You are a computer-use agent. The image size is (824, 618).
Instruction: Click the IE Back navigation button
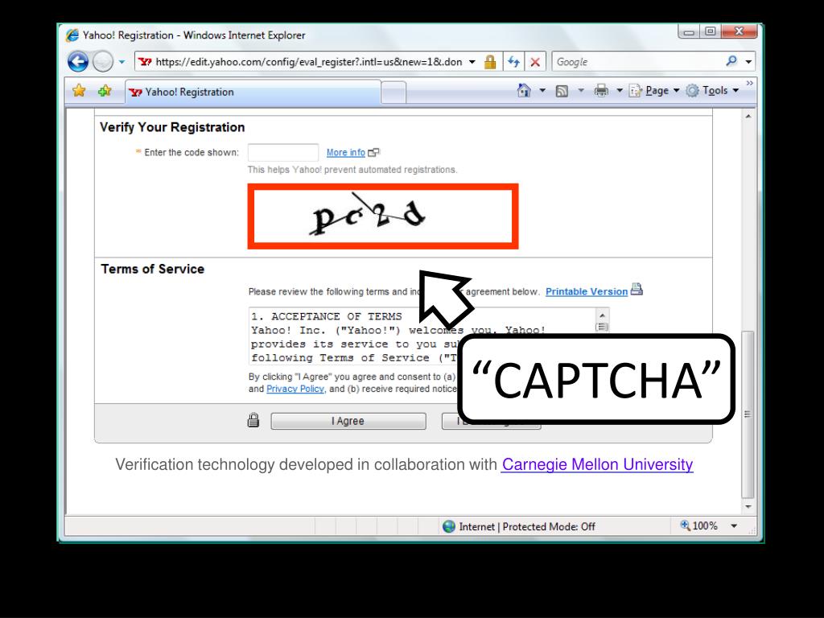point(78,62)
